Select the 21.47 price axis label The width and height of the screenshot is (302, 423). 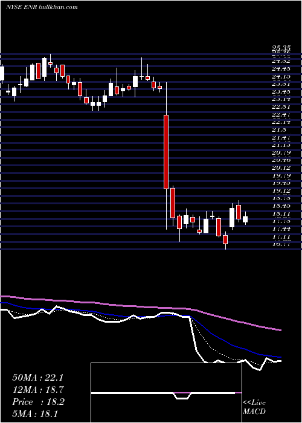[x=281, y=138]
